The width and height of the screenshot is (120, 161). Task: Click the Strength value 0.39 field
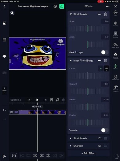105,84
